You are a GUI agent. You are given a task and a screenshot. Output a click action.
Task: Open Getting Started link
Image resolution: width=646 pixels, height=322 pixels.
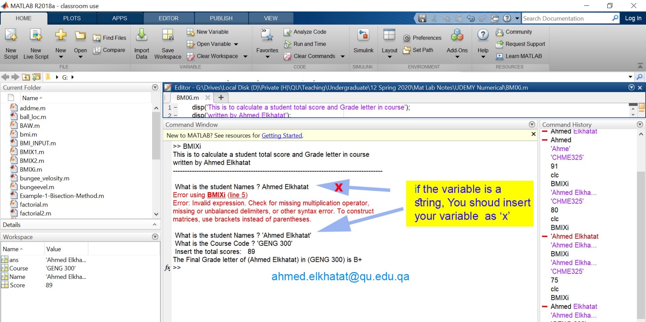pos(282,135)
